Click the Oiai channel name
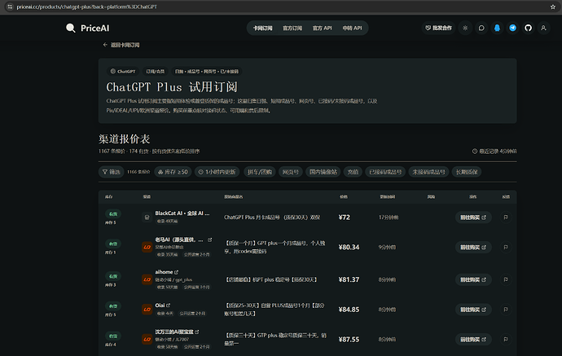 (160, 305)
